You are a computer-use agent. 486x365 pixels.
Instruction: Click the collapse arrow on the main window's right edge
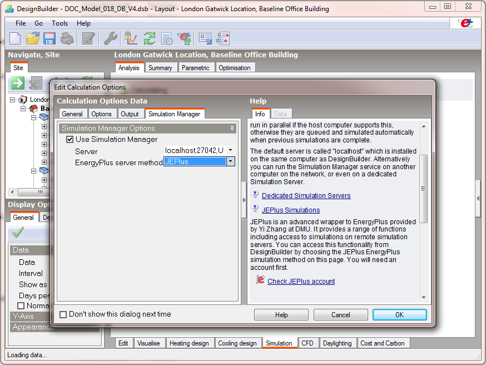click(478, 198)
